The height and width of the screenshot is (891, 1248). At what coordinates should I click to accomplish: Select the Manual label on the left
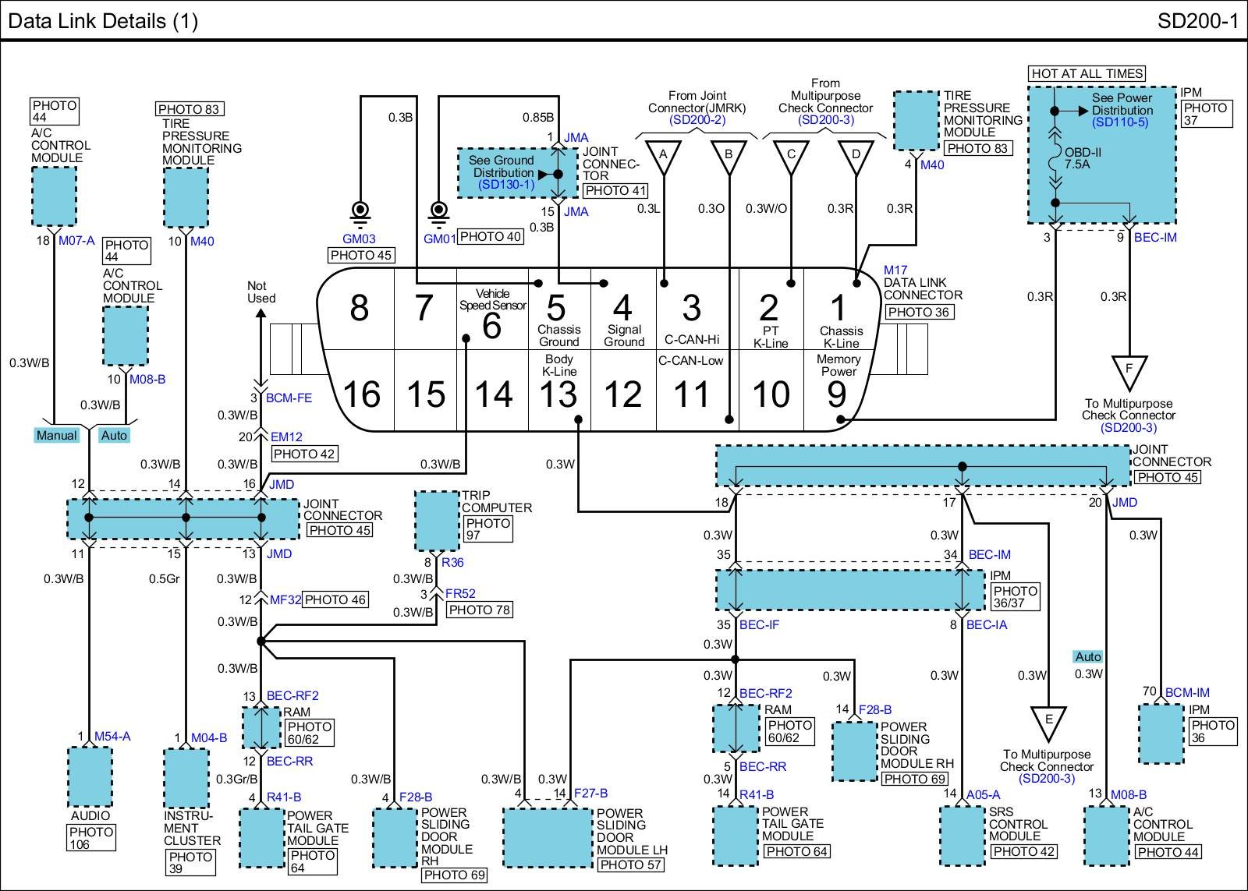point(57,436)
